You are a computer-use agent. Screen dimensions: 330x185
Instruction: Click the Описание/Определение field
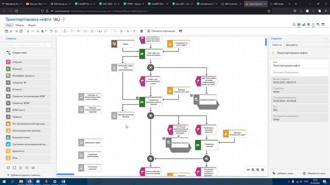tap(299, 72)
